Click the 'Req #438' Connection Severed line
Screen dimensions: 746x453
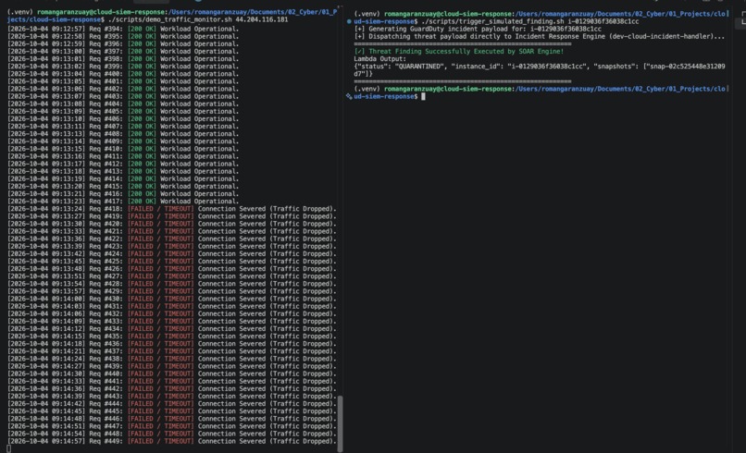click(x=172, y=359)
